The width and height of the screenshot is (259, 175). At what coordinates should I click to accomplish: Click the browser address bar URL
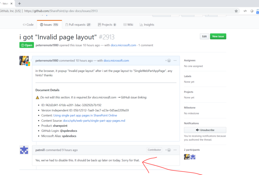pyautogui.click(x=61, y=11)
